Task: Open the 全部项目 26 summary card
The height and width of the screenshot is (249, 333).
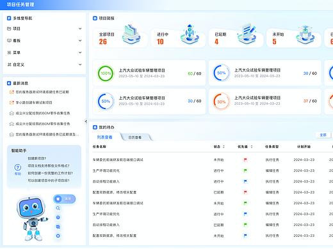Action: click(x=120, y=38)
